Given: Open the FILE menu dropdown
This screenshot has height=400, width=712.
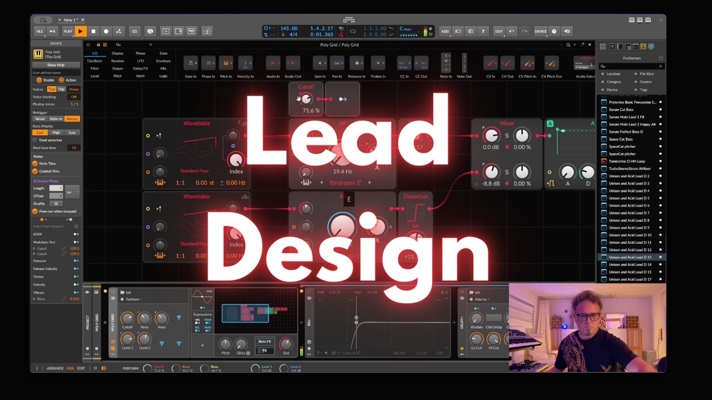Looking at the screenshot, I should point(40,32).
